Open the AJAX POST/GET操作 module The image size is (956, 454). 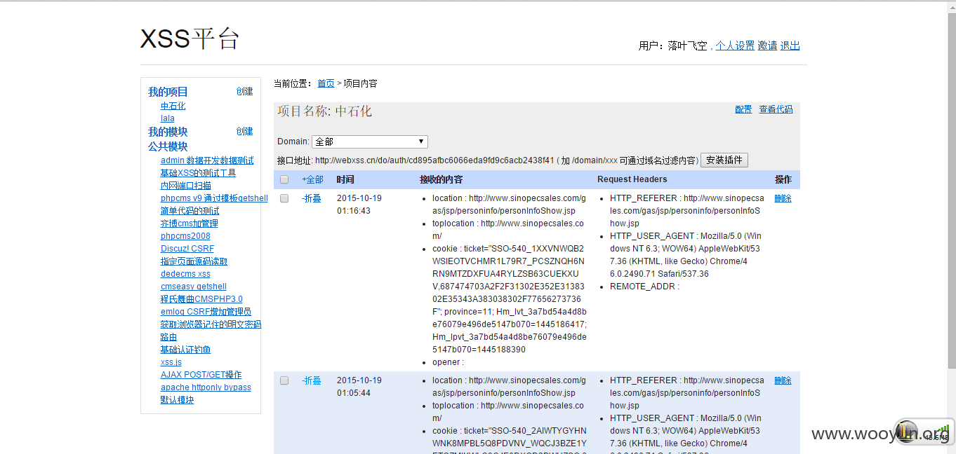pos(201,375)
